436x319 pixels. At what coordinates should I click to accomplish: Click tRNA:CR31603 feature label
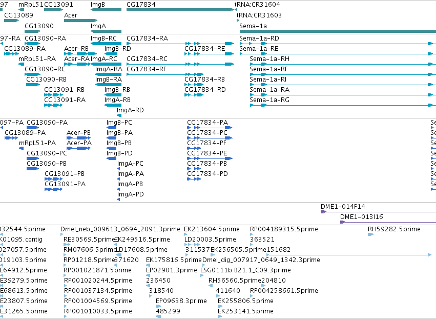click(x=259, y=15)
